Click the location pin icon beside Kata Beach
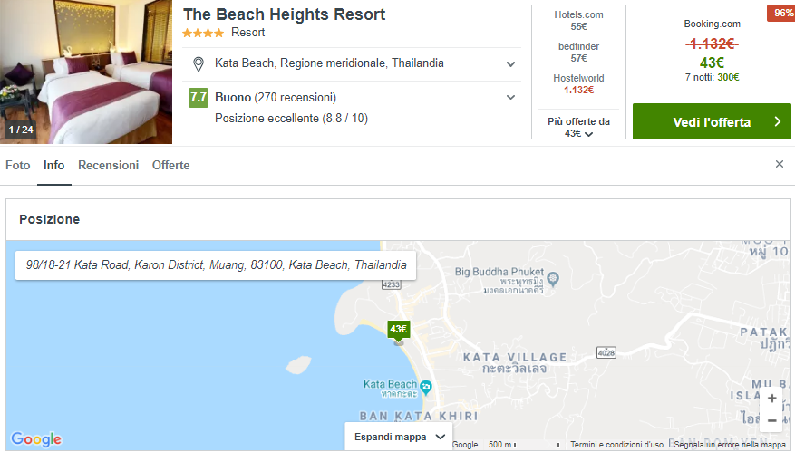795x452 pixels. (x=199, y=64)
